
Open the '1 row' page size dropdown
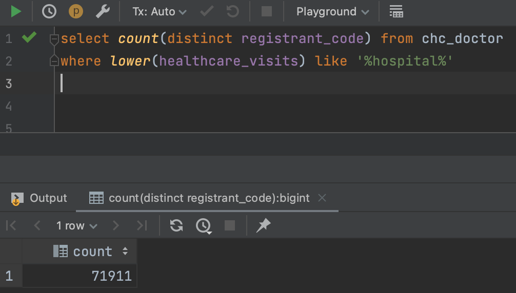(x=76, y=226)
